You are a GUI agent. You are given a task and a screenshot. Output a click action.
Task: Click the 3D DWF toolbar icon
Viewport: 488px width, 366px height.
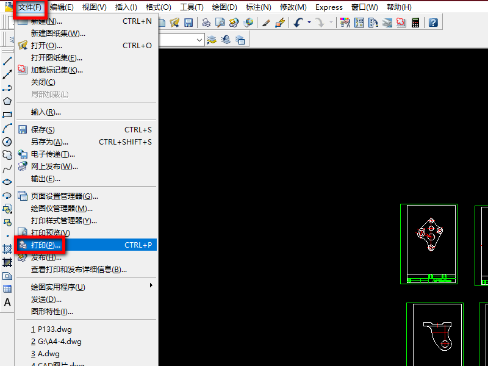[x=248, y=23]
